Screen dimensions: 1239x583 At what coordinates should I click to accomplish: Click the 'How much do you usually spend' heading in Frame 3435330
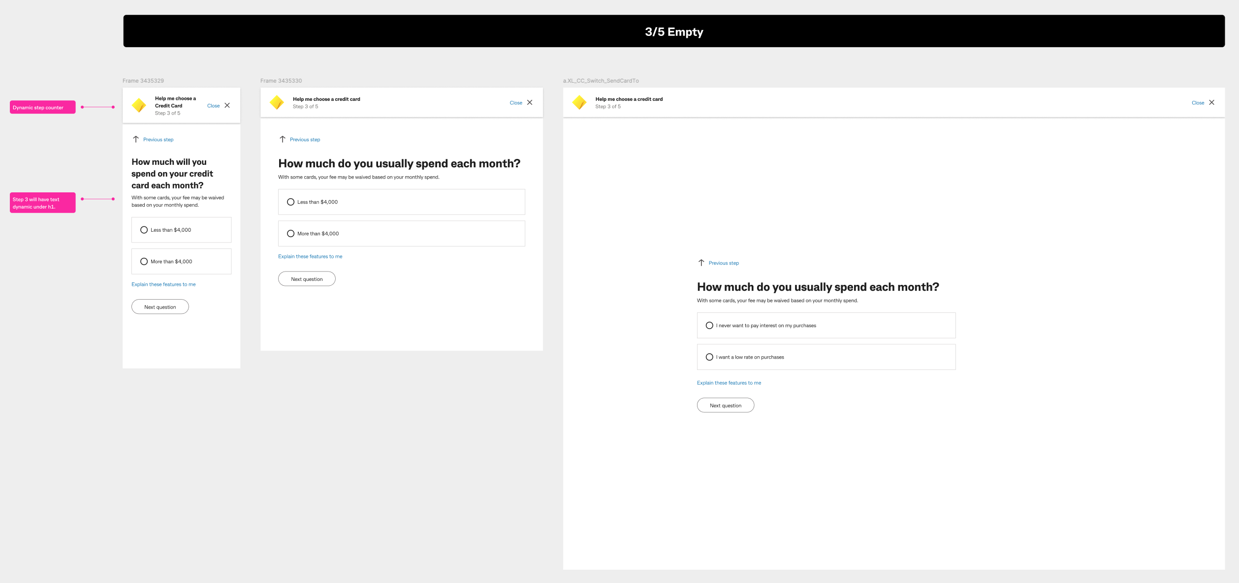(399, 163)
